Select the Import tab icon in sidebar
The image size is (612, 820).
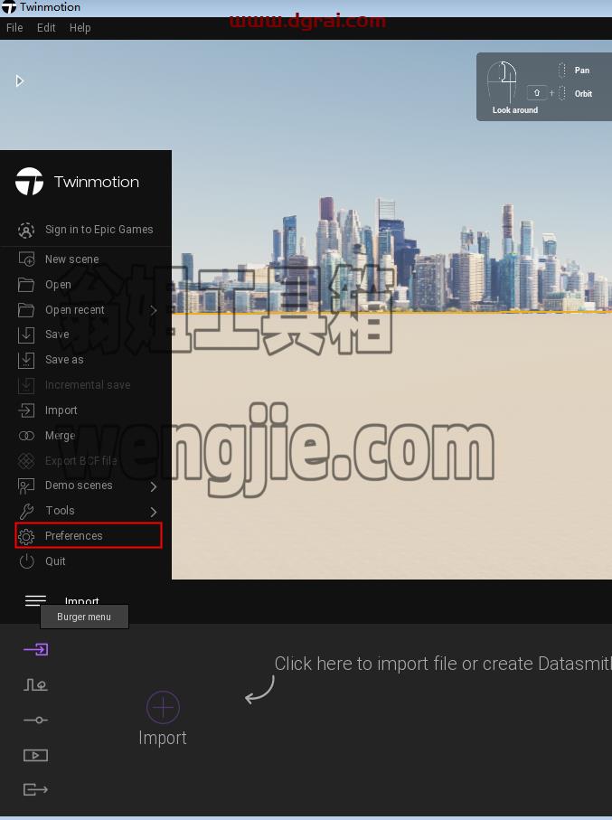pyautogui.click(x=35, y=649)
